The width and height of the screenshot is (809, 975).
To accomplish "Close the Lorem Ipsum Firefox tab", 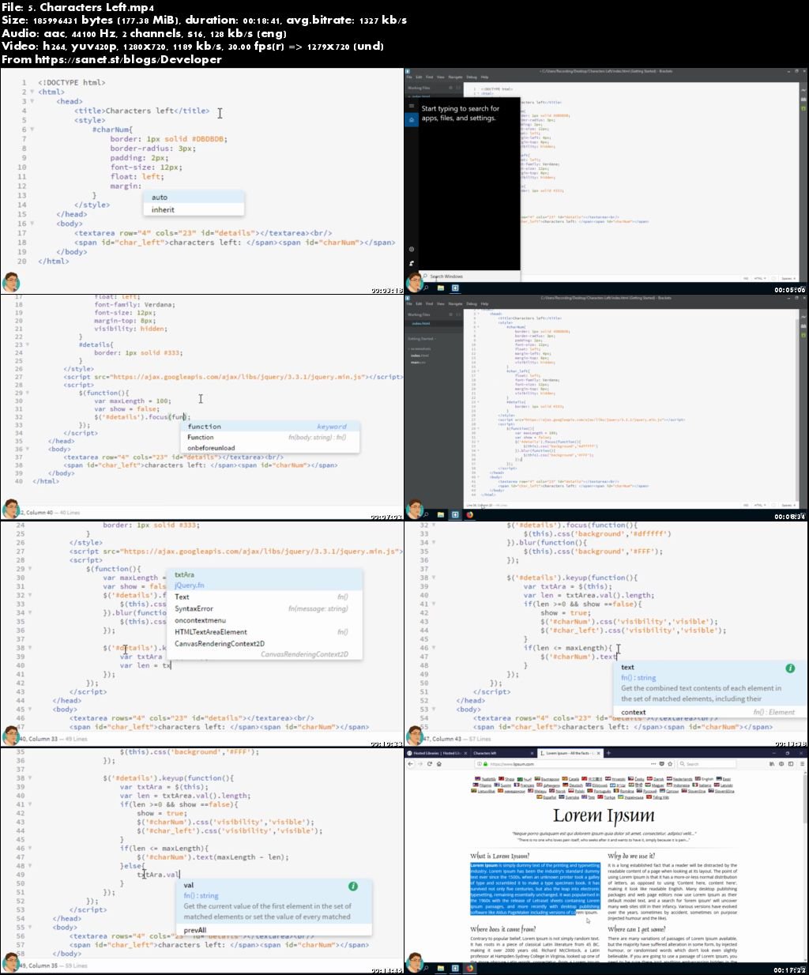I will pos(598,753).
